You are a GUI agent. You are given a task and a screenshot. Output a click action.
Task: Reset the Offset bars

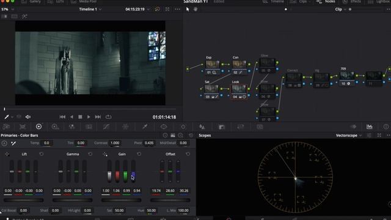click(x=188, y=154)
